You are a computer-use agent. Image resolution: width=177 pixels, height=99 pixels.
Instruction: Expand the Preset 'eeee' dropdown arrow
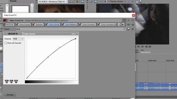pos(124,29)
